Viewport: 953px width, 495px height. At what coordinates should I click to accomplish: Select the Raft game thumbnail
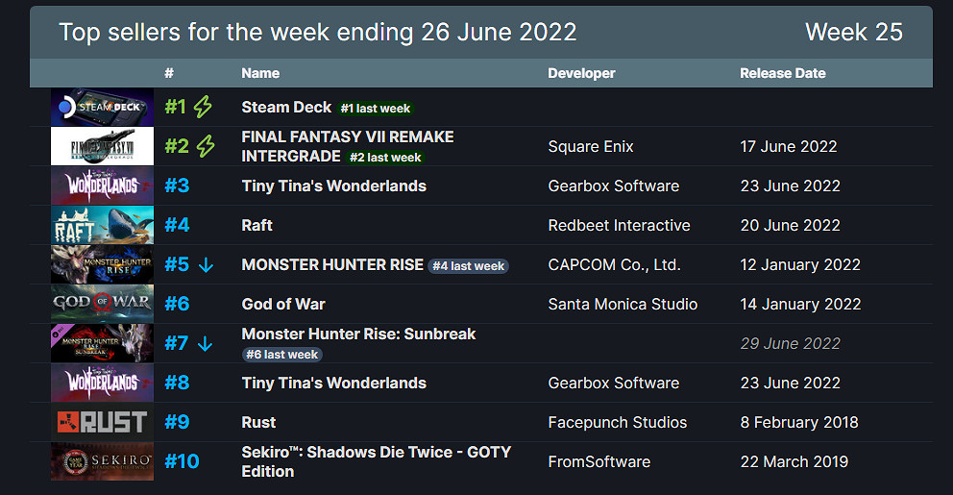102,225
